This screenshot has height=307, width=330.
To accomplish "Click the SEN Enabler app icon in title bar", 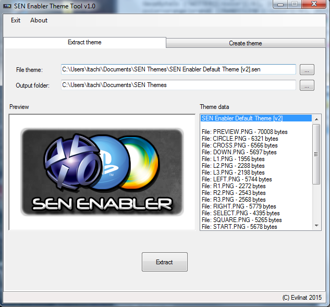I will (x=7, y=6).
